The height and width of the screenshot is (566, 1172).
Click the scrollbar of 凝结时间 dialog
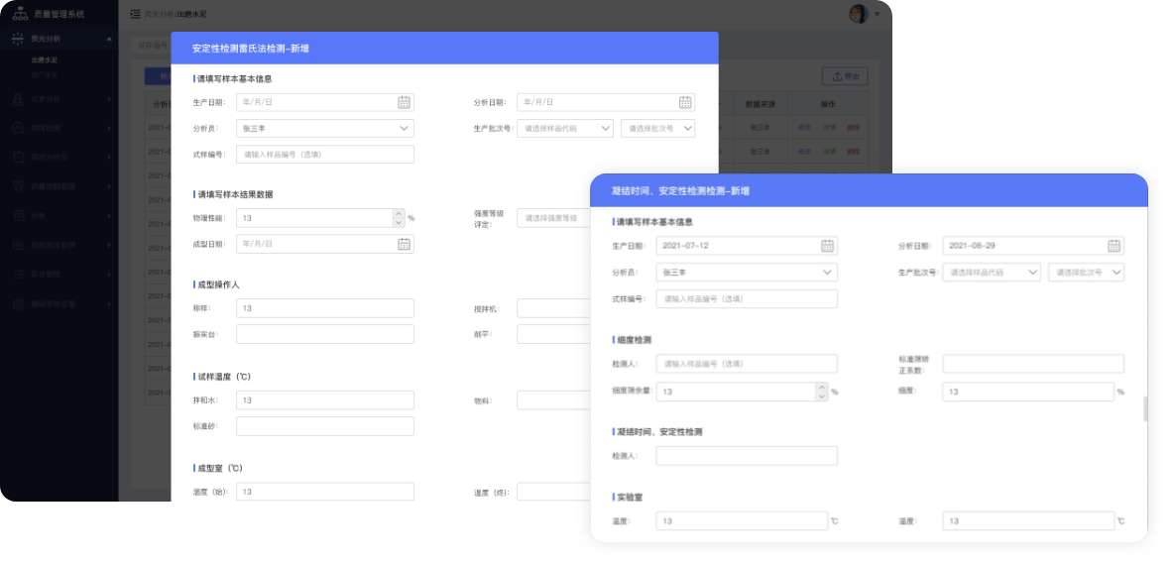click(x=1145, y=409)
